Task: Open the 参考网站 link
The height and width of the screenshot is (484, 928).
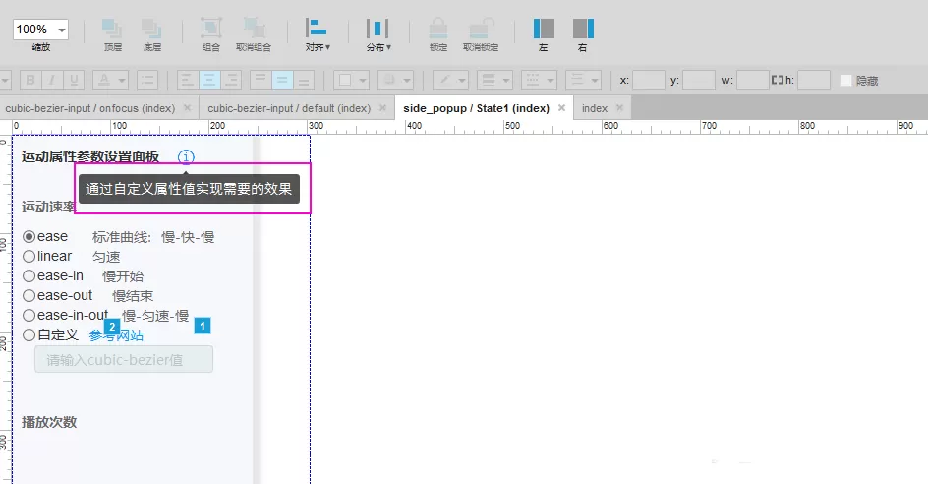Action: tap(116, 335)
